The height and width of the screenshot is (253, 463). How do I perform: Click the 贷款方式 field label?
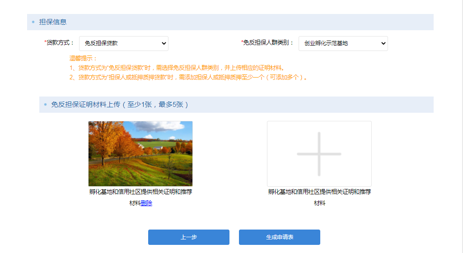click(59, 43)
